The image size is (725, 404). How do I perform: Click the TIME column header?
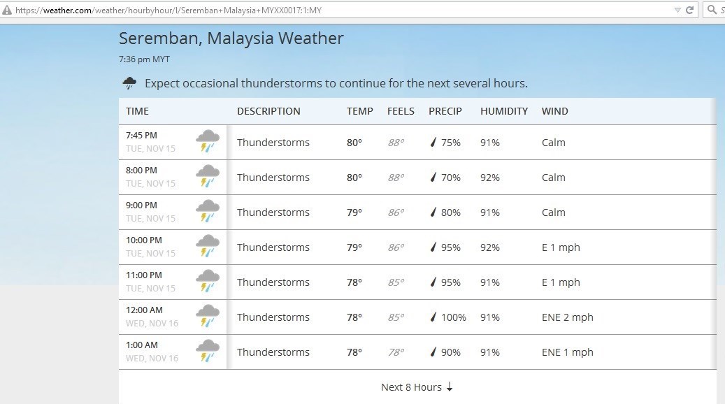coord(137,111)
